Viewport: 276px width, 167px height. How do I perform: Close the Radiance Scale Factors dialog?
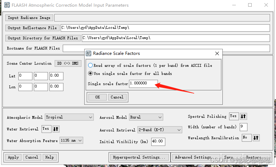(x=217, y=53)
